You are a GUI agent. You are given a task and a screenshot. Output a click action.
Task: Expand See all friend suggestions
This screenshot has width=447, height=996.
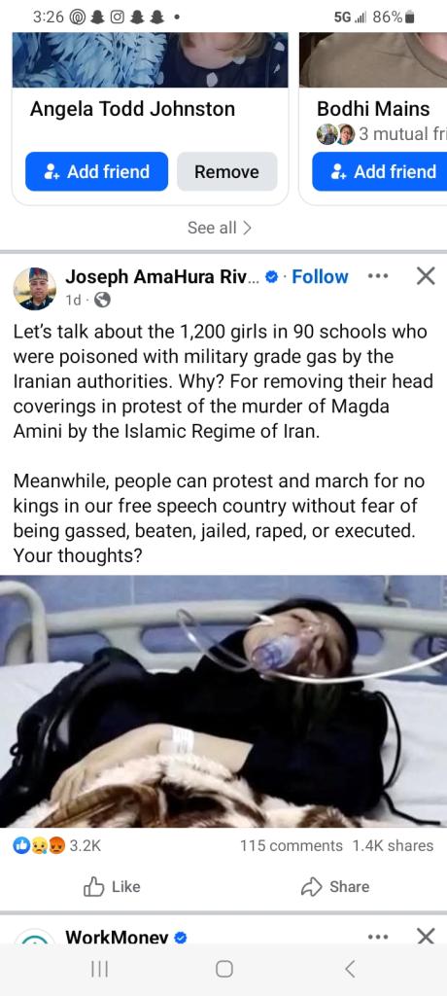tap(220, 228)
